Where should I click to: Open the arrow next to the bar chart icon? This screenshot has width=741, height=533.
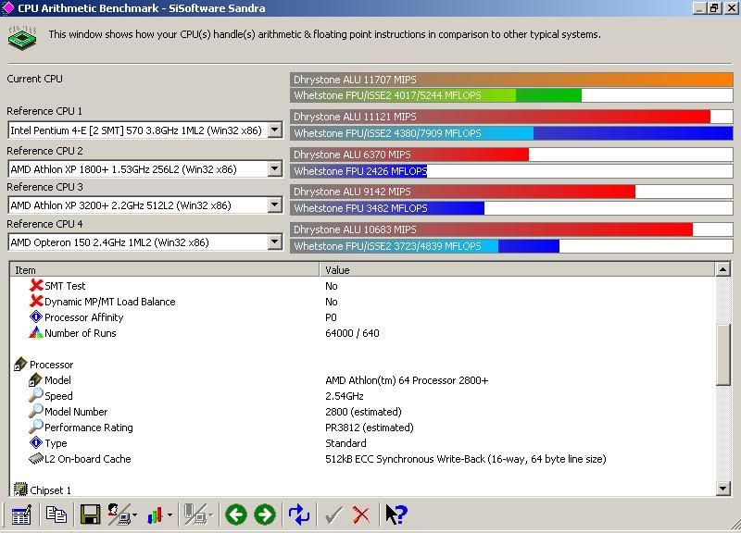(170, 515)
